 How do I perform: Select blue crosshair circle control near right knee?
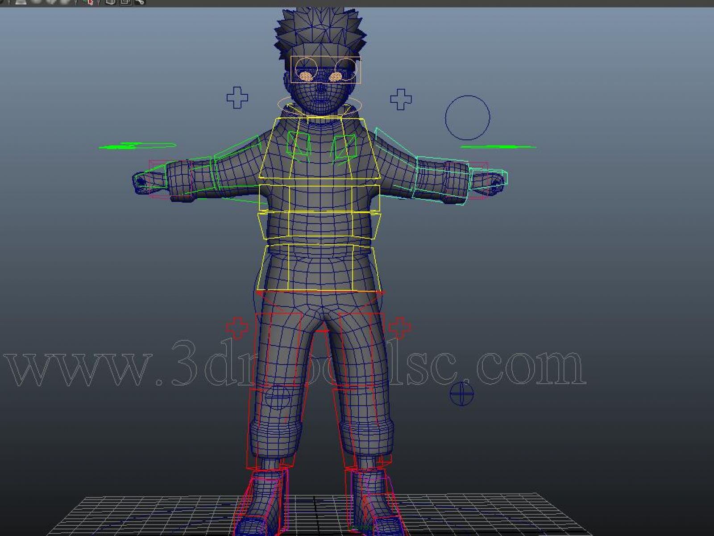click(x=462, y=394)
